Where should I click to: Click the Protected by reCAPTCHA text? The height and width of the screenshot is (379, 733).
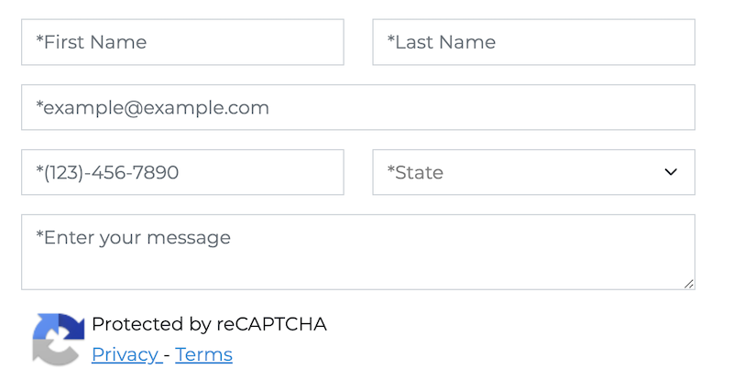pos(209,324)
